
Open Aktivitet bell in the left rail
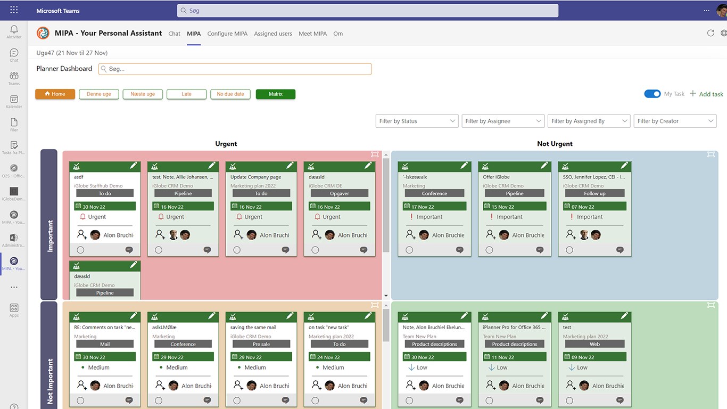click(14, 32)
